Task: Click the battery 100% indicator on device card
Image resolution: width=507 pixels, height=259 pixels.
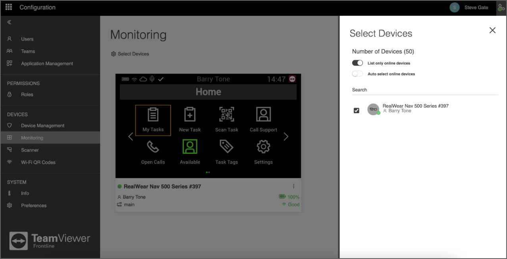Action: point(289,197)
